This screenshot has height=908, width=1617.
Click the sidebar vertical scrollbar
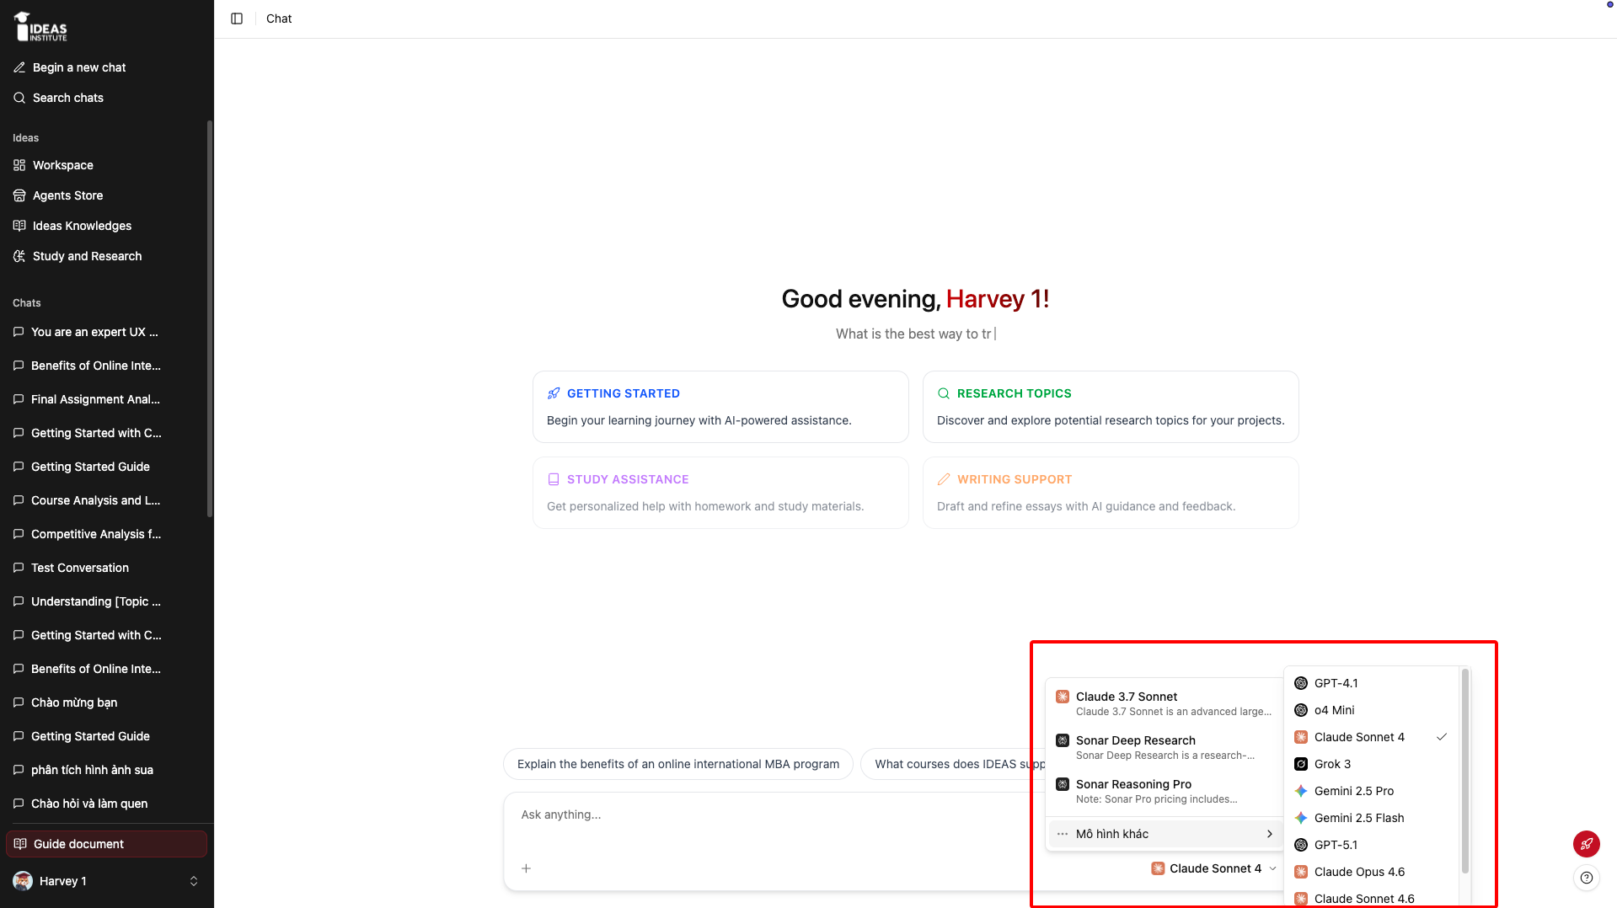click(210, 318)
